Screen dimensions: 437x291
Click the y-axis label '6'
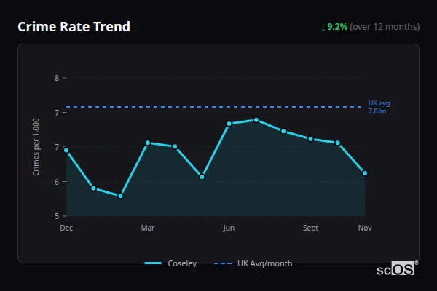pos(57,182)
